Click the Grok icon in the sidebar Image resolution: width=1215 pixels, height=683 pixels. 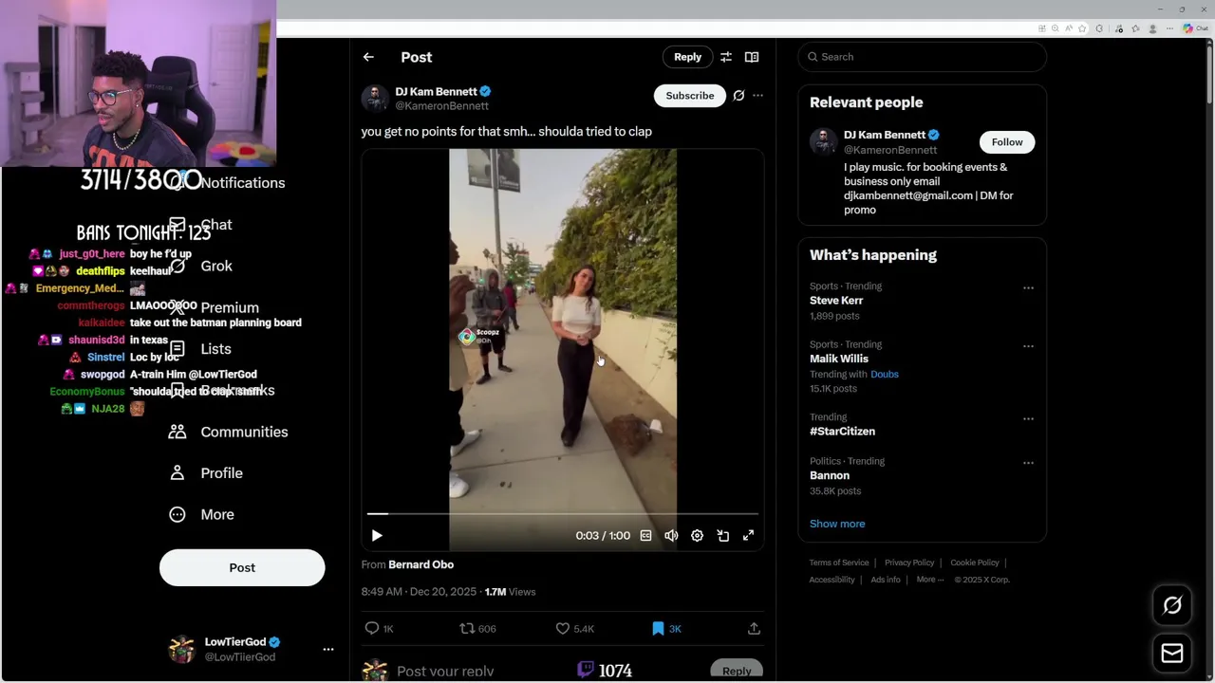point(178,266)
